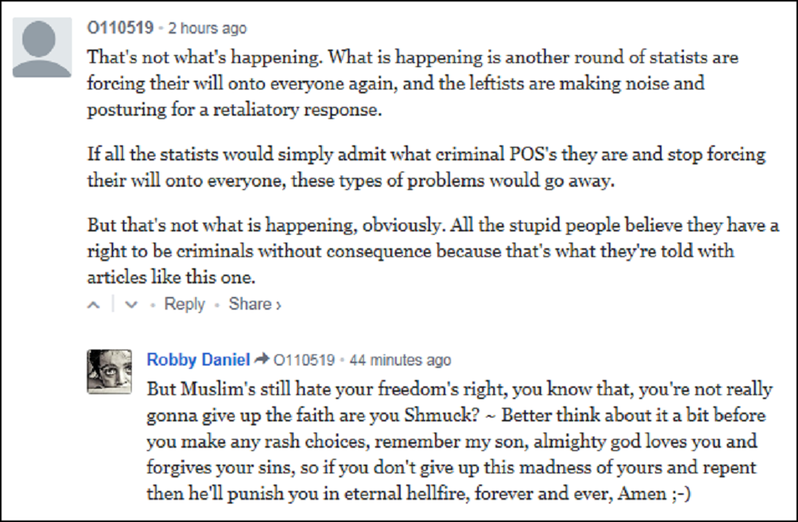Open the O110519 author profile link

point(120,28)
